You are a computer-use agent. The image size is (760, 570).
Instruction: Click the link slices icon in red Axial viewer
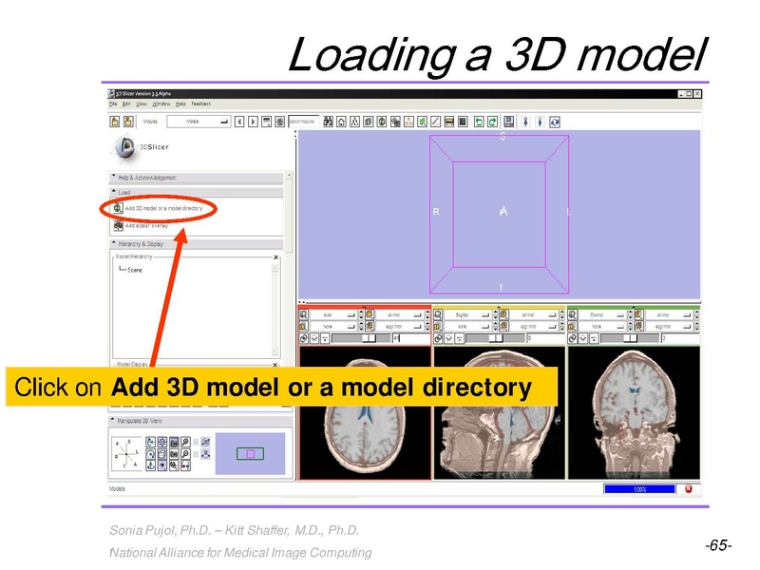click(x=303, y=338)
